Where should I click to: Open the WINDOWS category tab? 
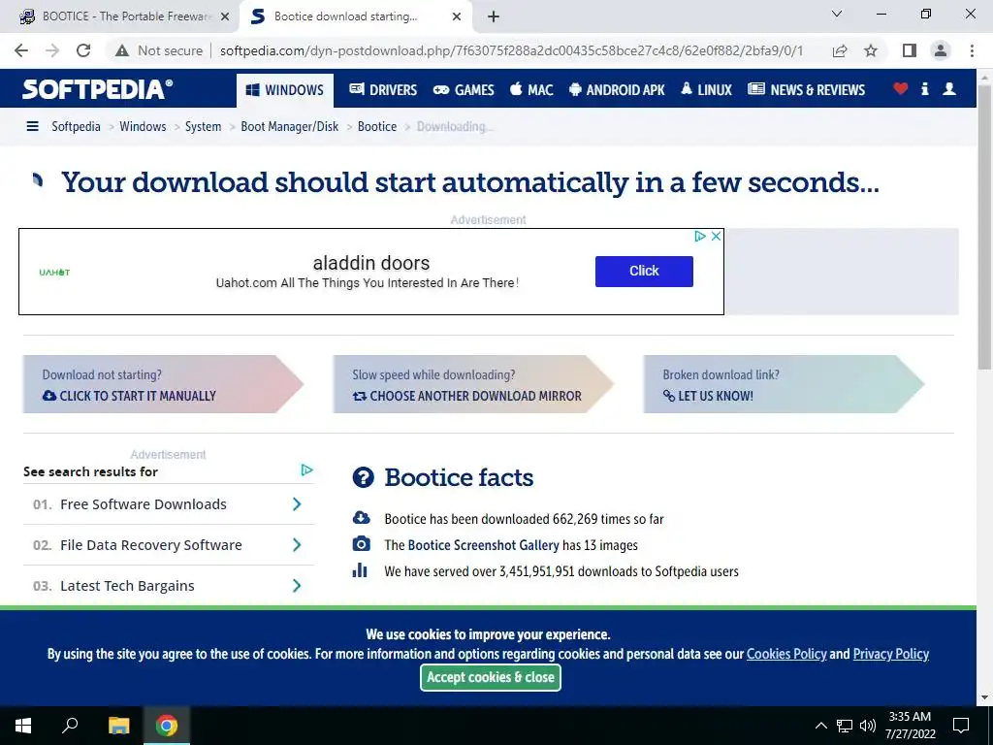[284, 90]
